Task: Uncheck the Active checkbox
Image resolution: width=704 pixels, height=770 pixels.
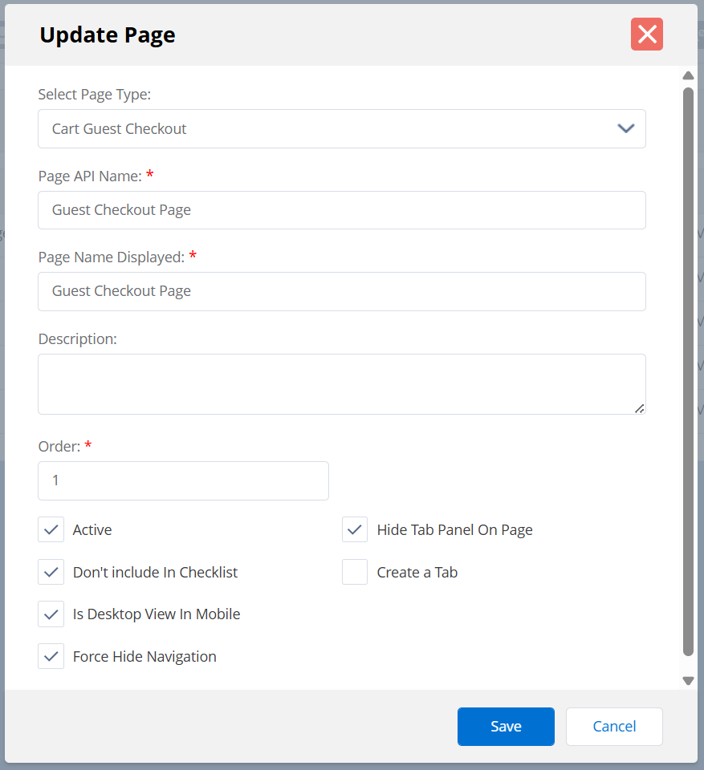Action: [51, 530]
